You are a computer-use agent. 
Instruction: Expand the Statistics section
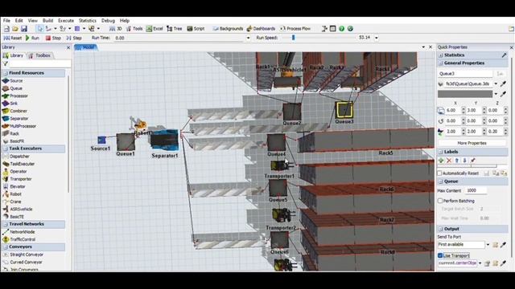click(441, 55)
